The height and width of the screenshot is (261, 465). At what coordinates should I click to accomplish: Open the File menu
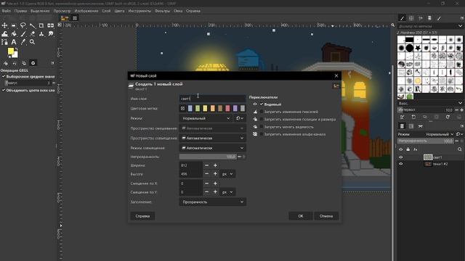[x=6, y=11]
